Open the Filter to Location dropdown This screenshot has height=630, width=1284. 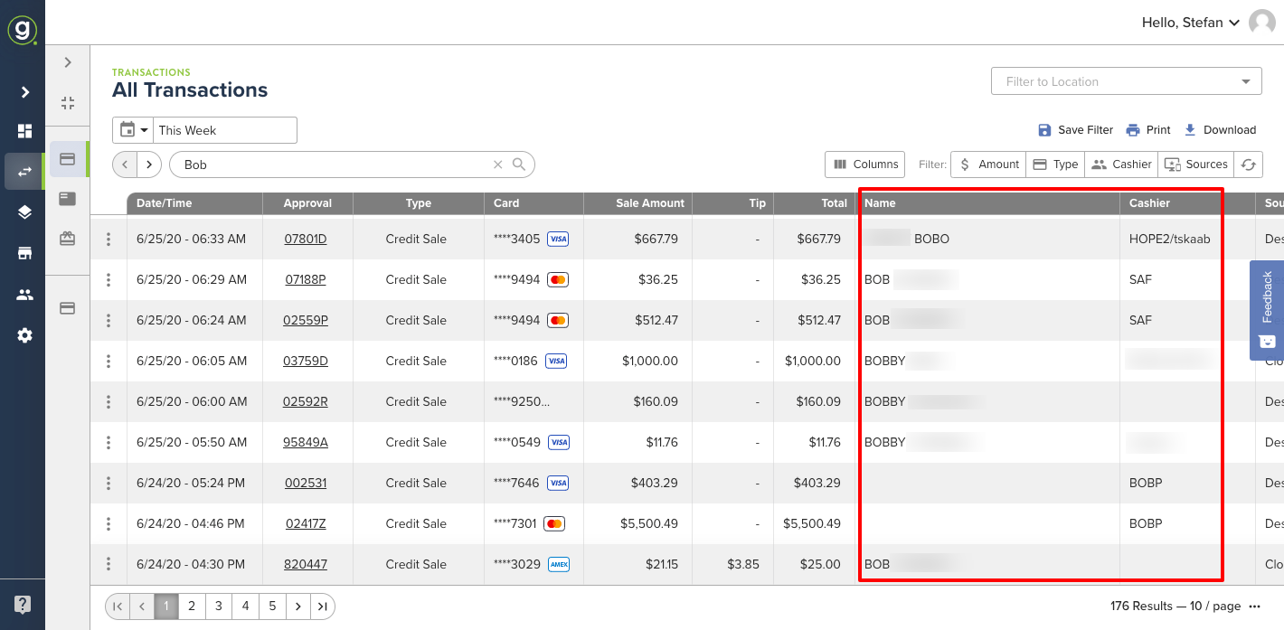1125,80
